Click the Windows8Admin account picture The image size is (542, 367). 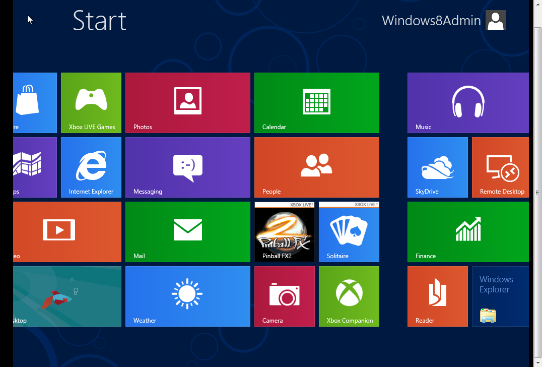pyautogui.click(x=495, y=20)
